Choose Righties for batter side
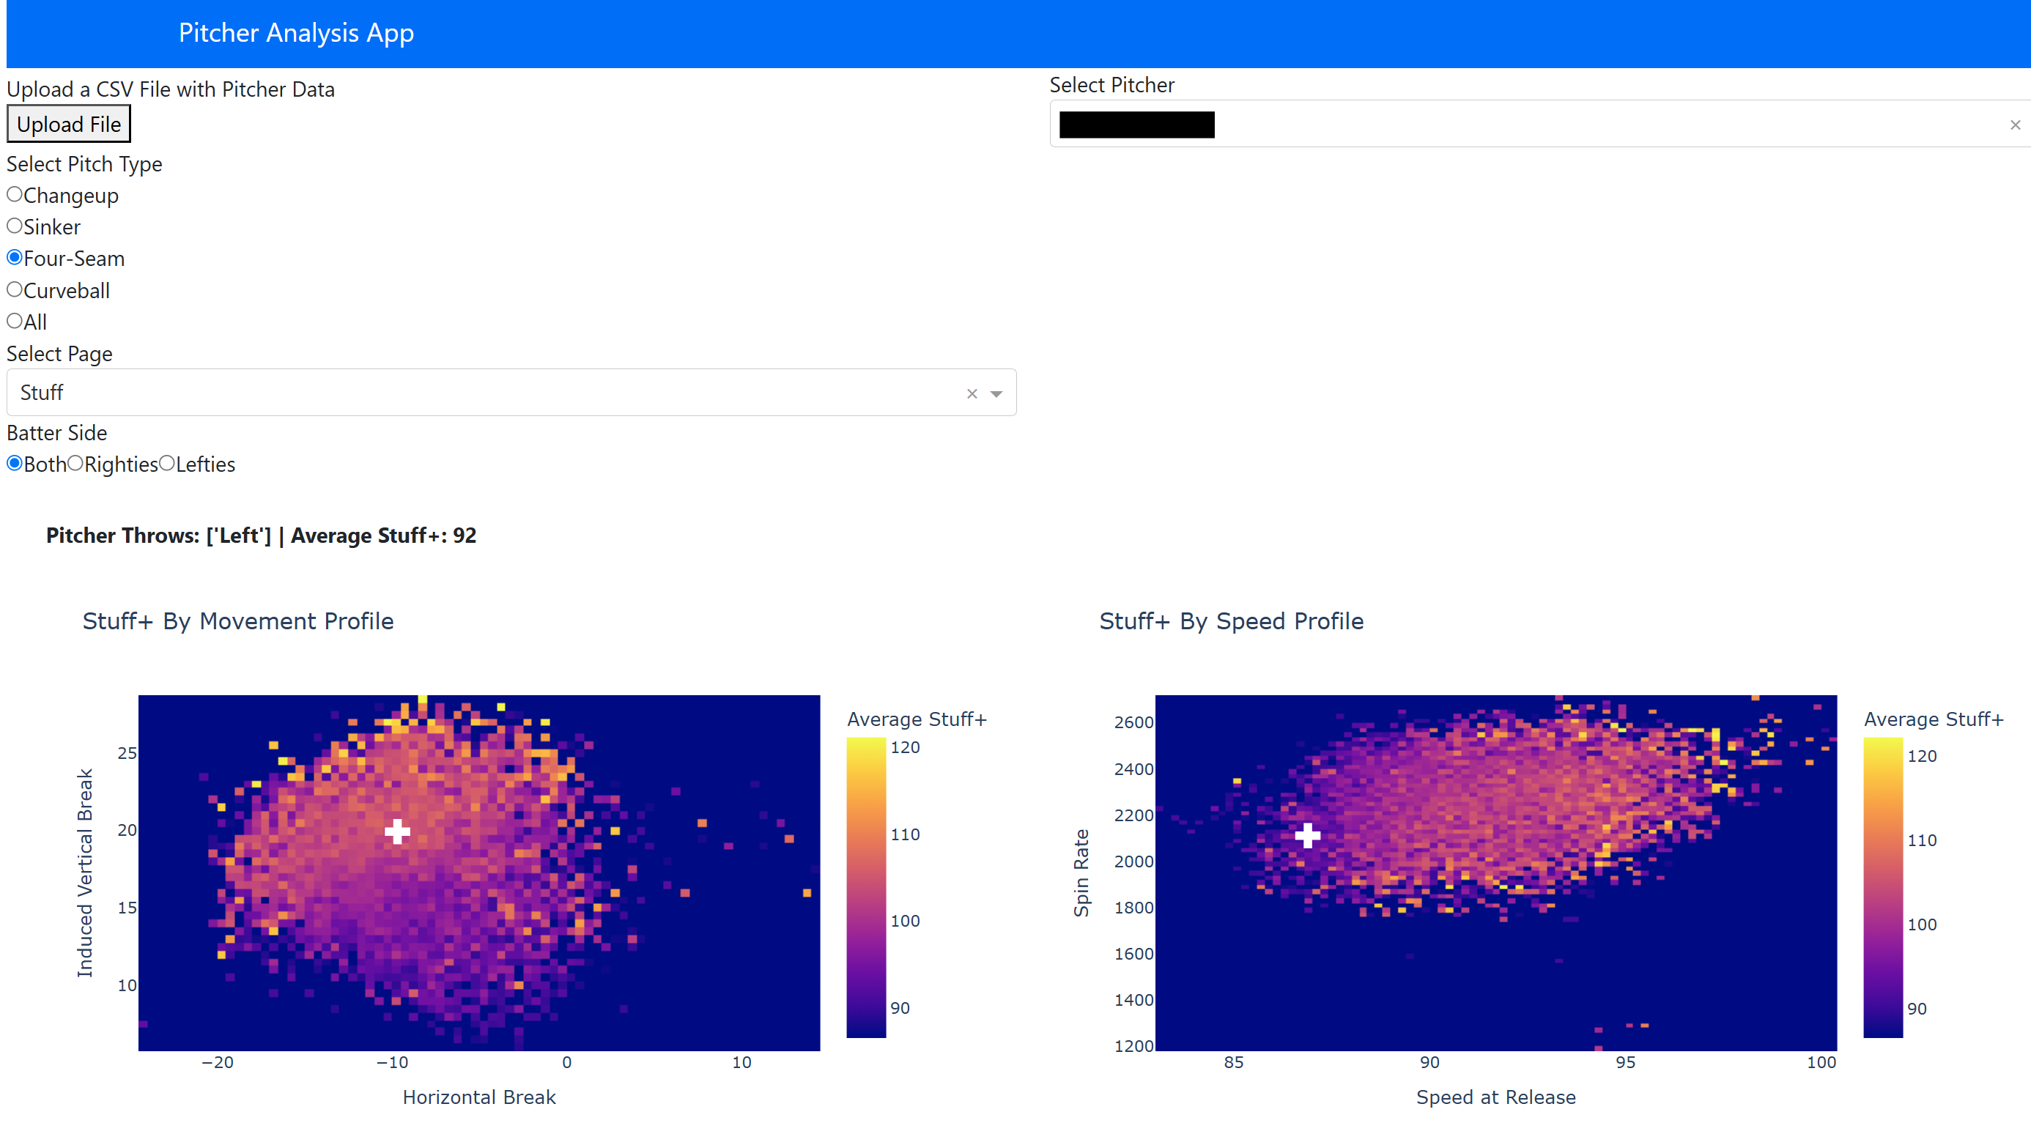The width and height of the screenshot is (2031, 1134). coord(75,464)
